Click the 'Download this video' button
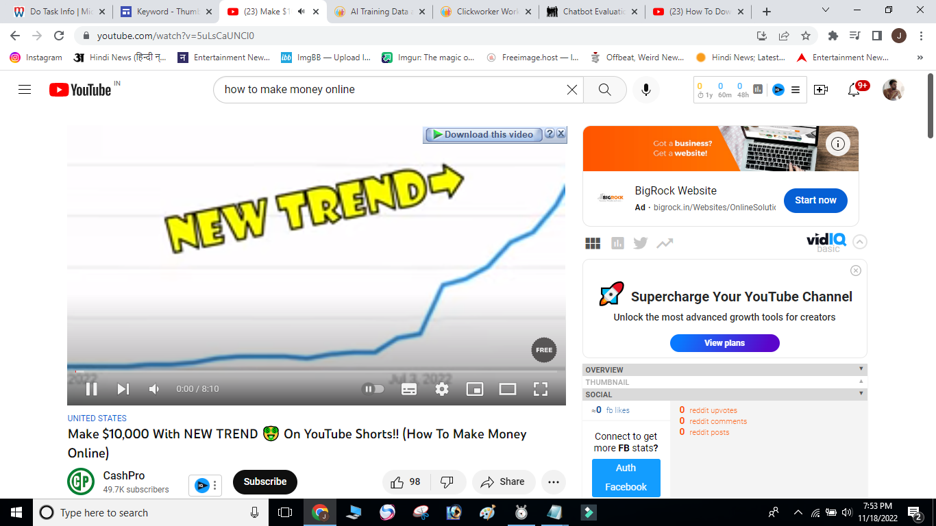 tap(484, 135)
